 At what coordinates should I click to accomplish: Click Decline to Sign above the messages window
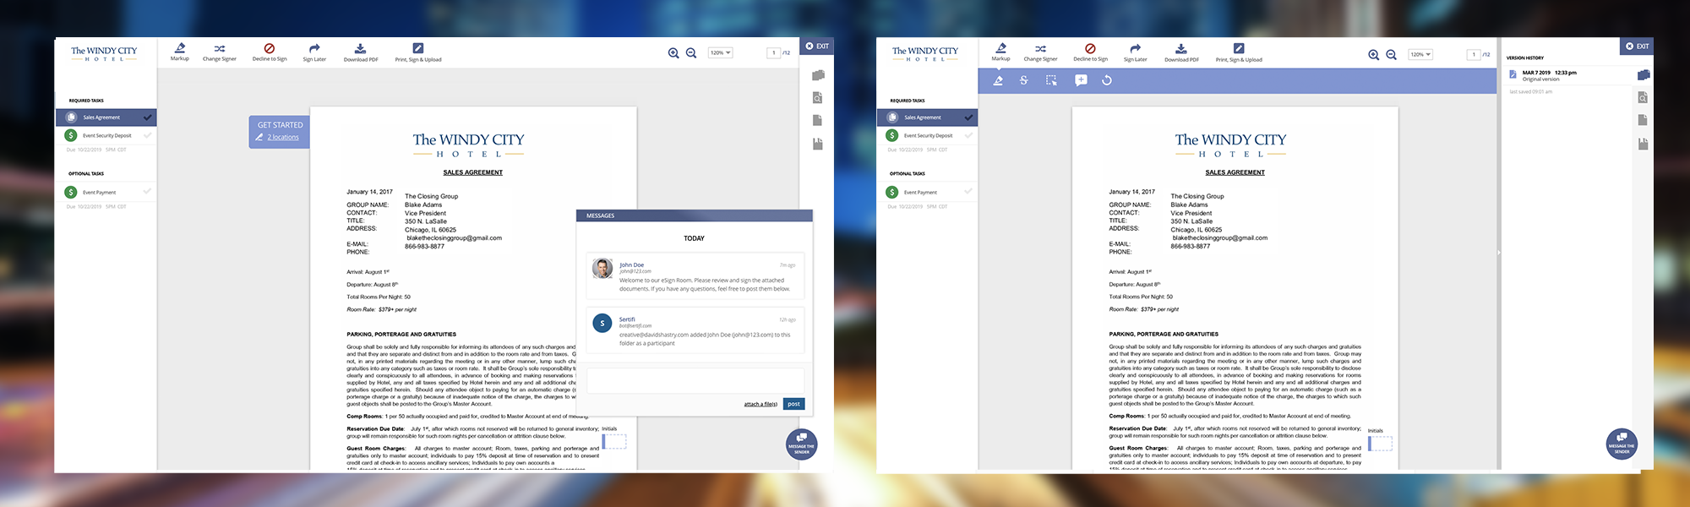(x=270, y=52)
